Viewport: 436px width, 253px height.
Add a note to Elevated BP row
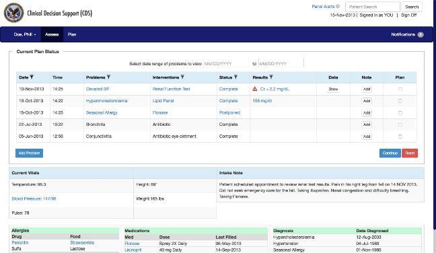(367, 89)
